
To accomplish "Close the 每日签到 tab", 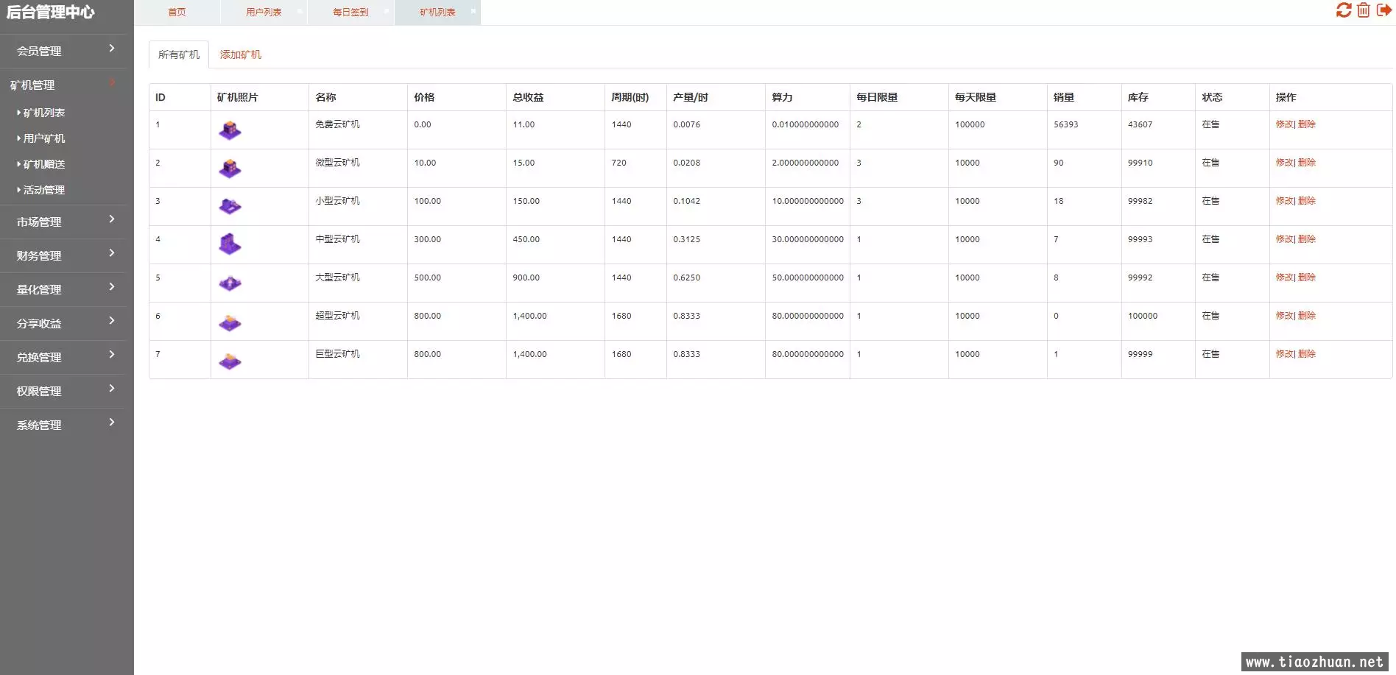I will click(x=386, y=11).
